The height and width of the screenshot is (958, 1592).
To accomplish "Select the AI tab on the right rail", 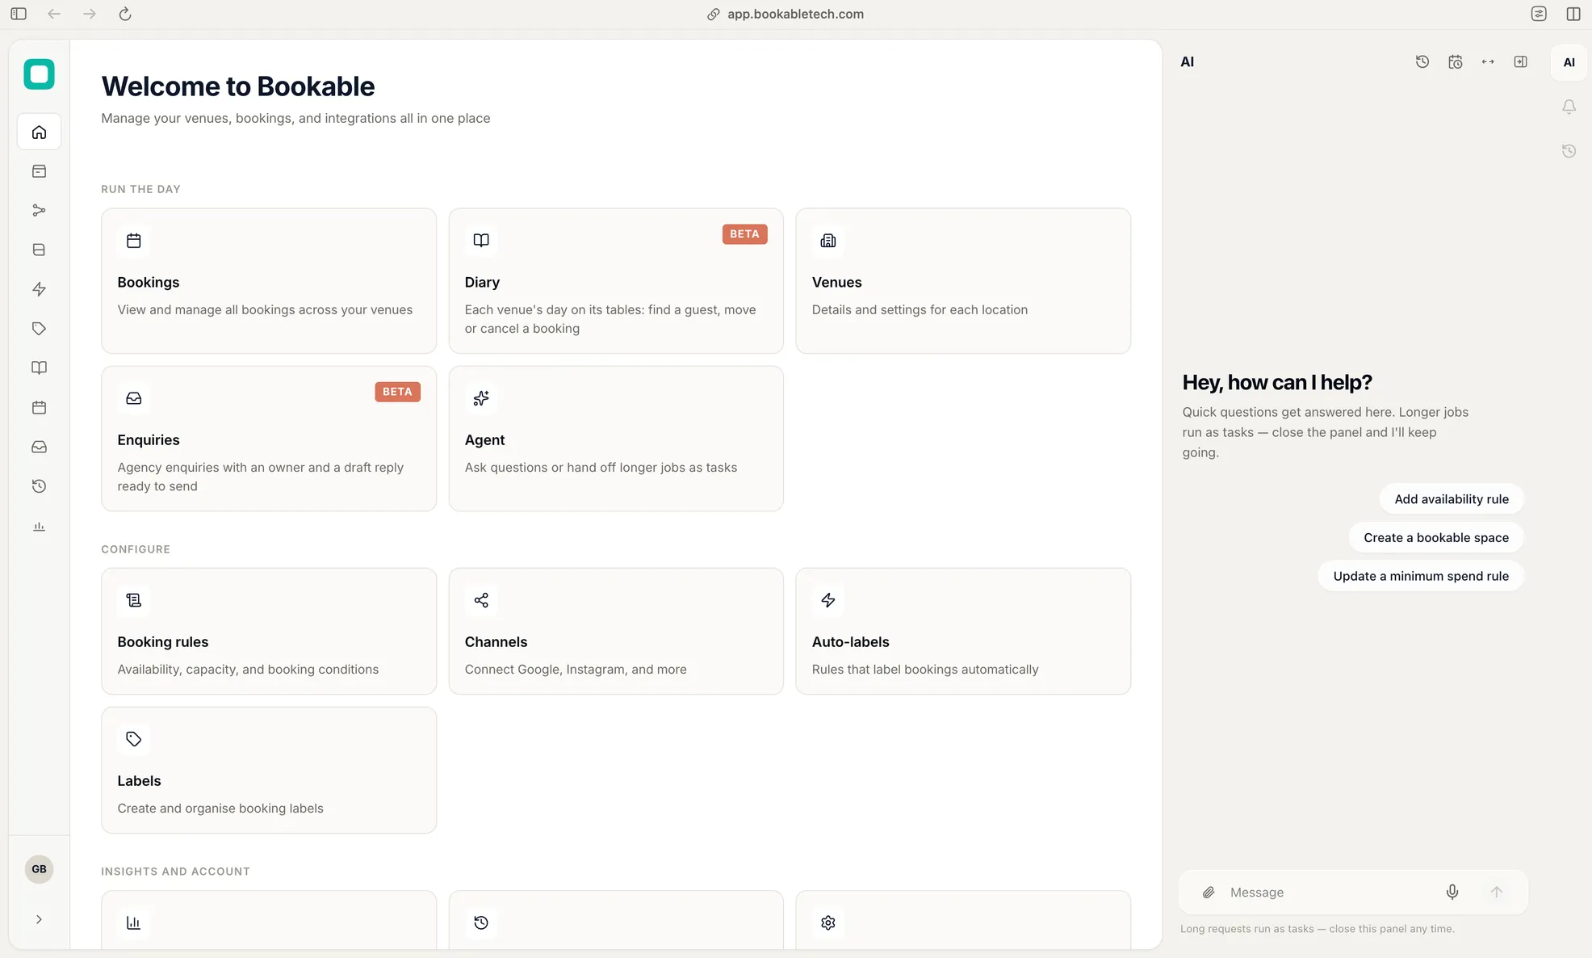I will 1569,62.
